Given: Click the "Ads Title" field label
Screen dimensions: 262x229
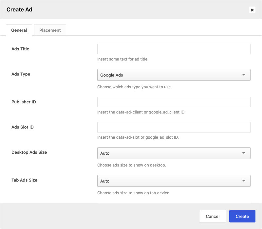Looking at the screenshot, I should (20, 49).
